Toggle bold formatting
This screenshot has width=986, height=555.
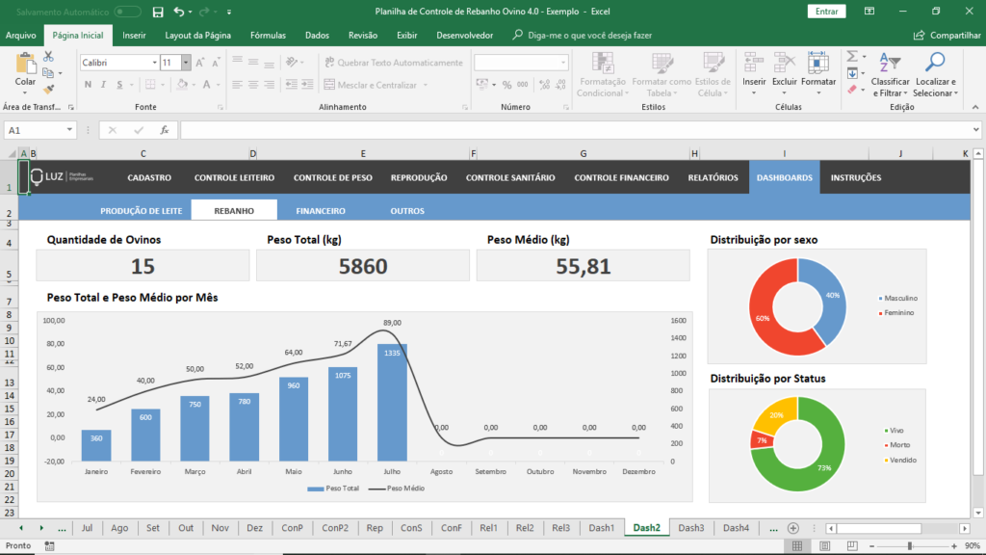pyautogui.click(x=87, y=83)
